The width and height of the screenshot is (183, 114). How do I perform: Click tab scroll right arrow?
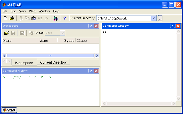point(9,61)
